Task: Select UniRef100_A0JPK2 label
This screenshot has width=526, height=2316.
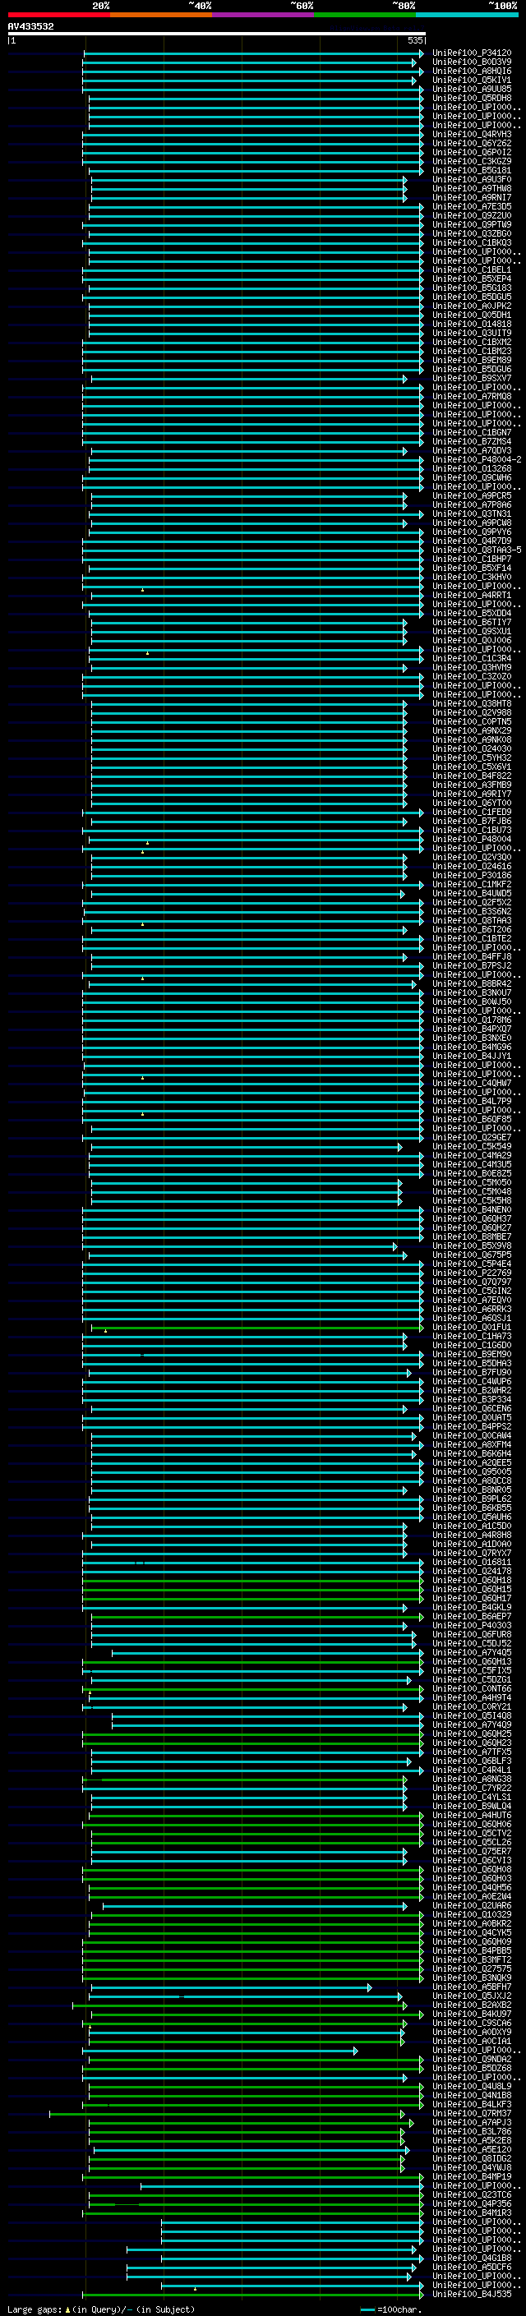Action: coord(471,306)
